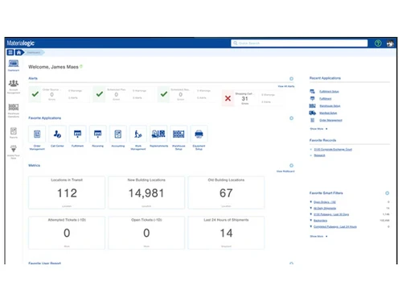
Task: Open the user profile avatar
Action: 390,43
